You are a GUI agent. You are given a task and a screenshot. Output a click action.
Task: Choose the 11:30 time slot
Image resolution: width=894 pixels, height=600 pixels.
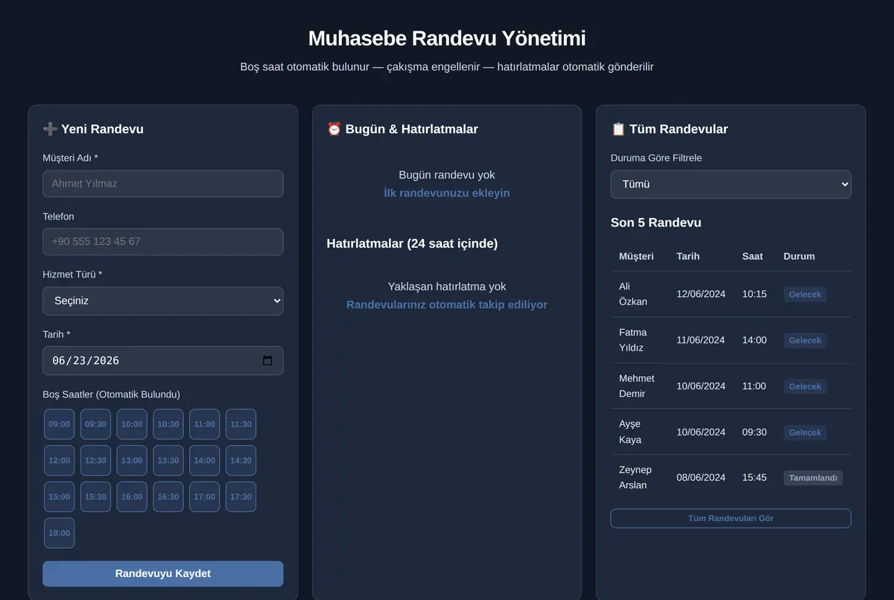click(241, 424)
